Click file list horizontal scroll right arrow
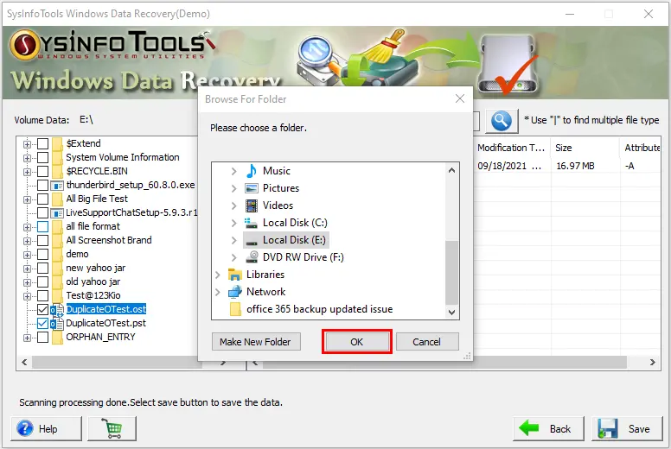Image resolution: width=671 pixels, height=449 pixels. [x=652, y=363]
